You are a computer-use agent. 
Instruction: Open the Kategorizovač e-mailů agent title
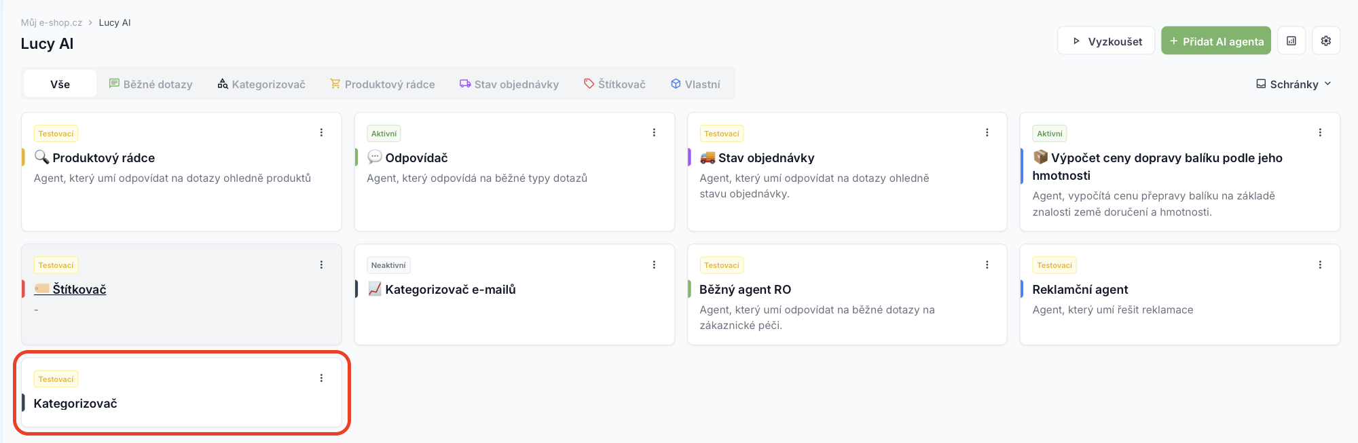click(451, 289)
